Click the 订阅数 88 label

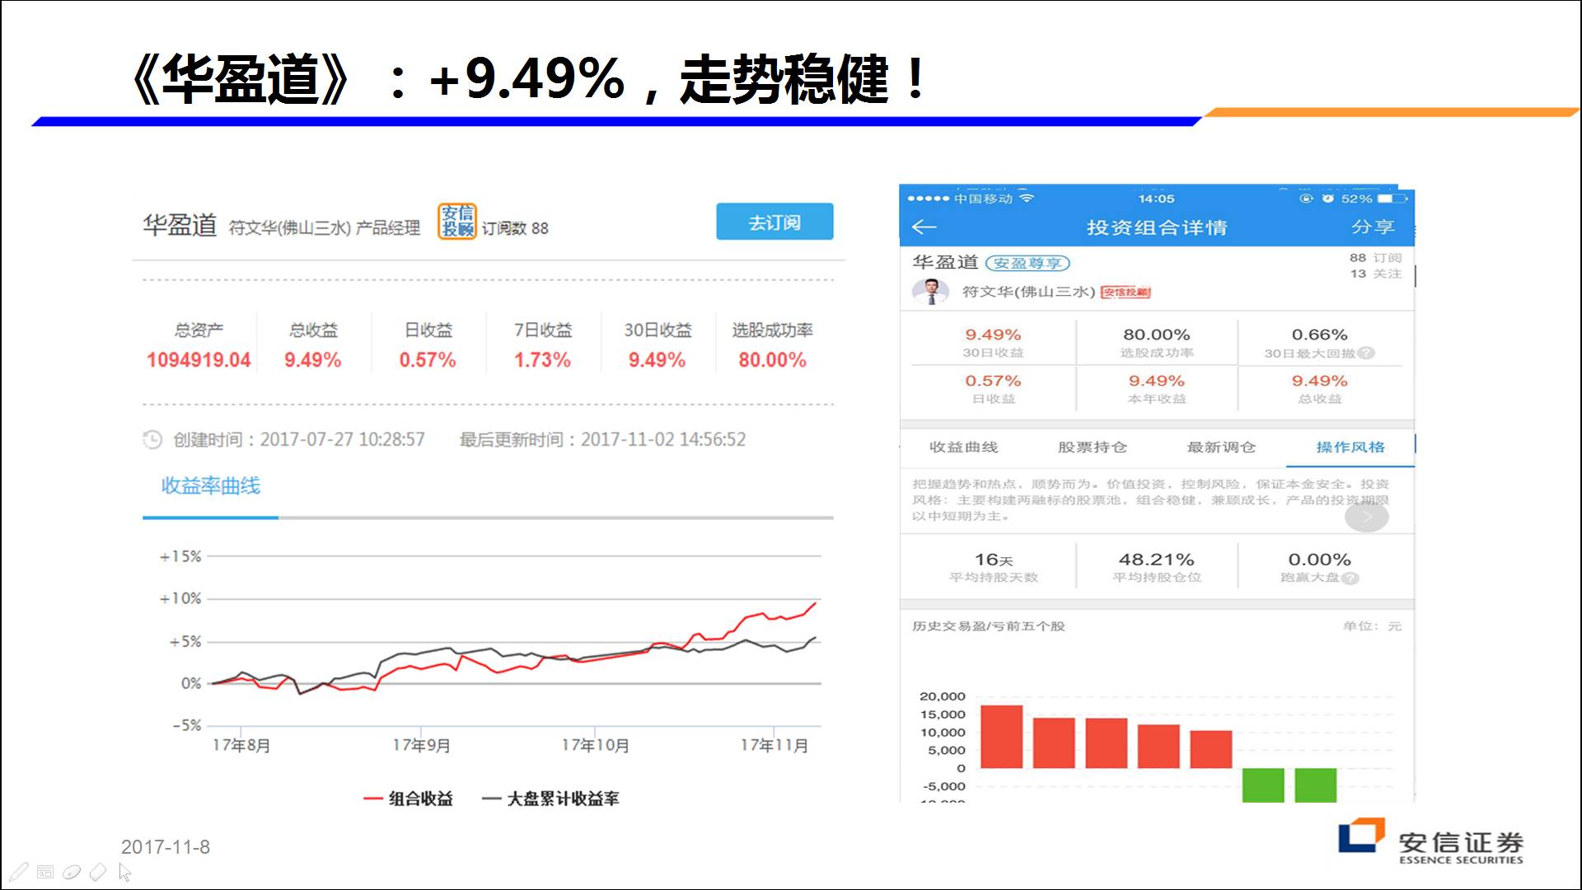515,228
